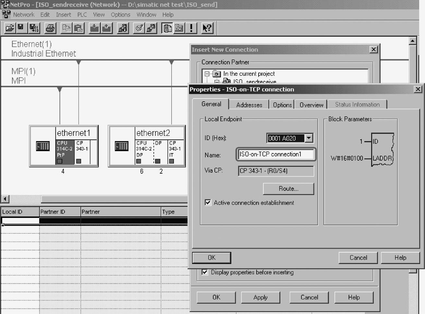Click the Insert new connection toolbar icon
Image resolution: width=425 pixels, height=314 pixels.
click(x=139, y=28)
